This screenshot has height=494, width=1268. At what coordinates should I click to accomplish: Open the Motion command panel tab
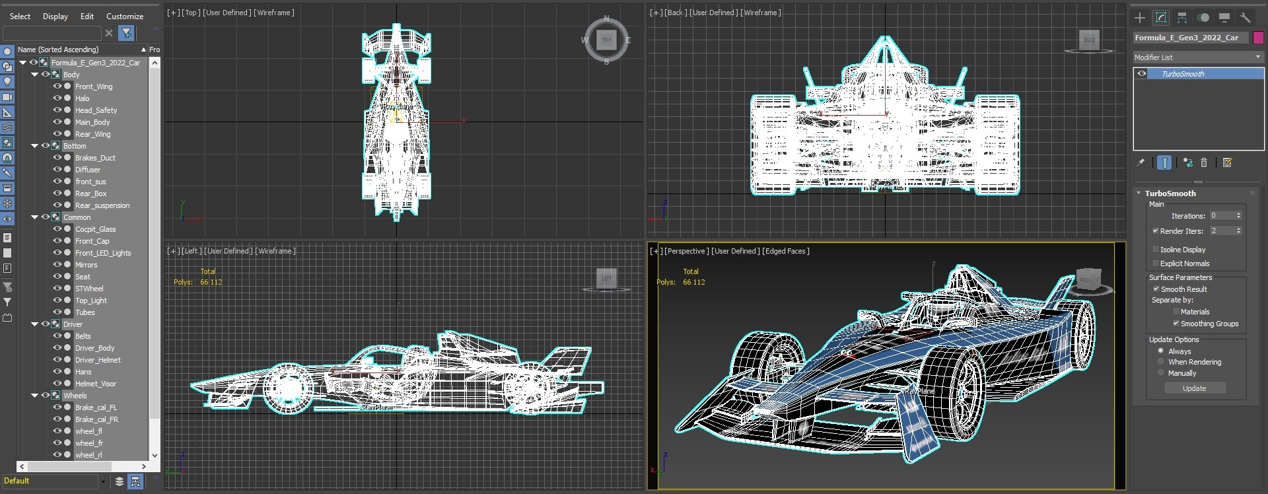1203,18
